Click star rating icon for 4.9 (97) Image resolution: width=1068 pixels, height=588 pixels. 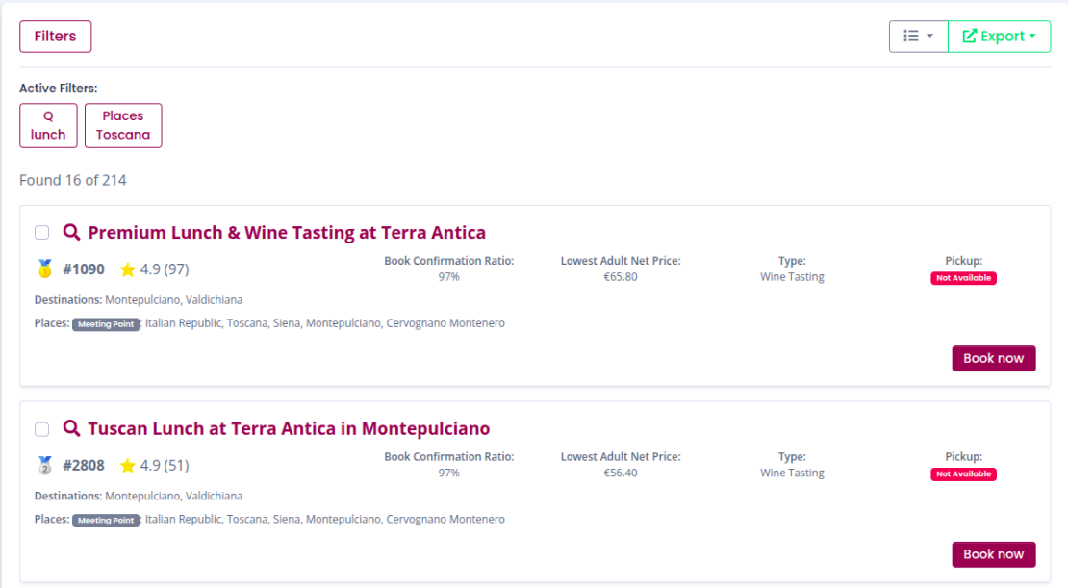pos(127,269)
